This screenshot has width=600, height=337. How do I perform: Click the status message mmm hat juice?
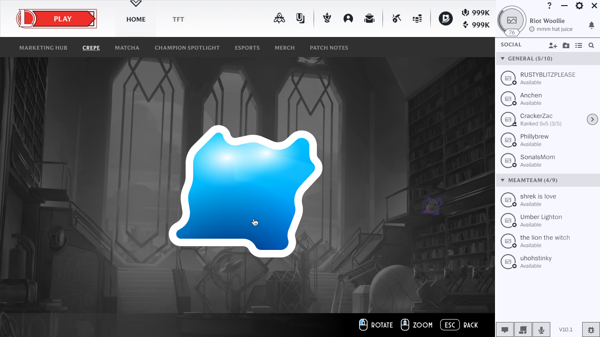tap(555, 29)
